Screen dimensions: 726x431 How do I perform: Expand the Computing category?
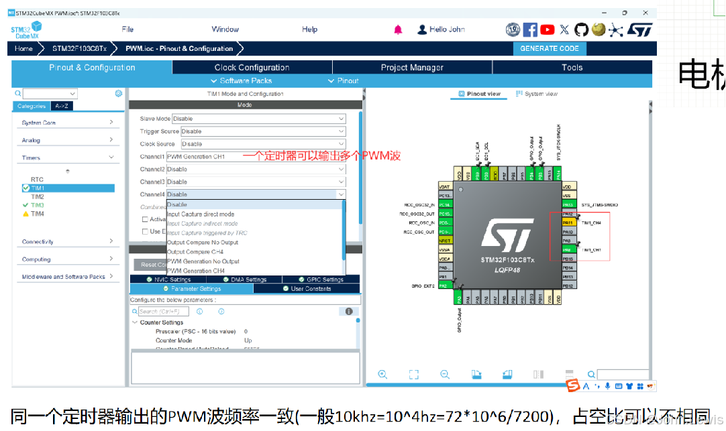click(68, 259)
